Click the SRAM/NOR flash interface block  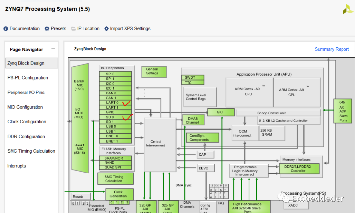click(115, 158)
